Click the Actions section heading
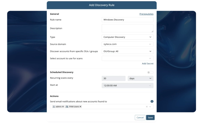 54,96
